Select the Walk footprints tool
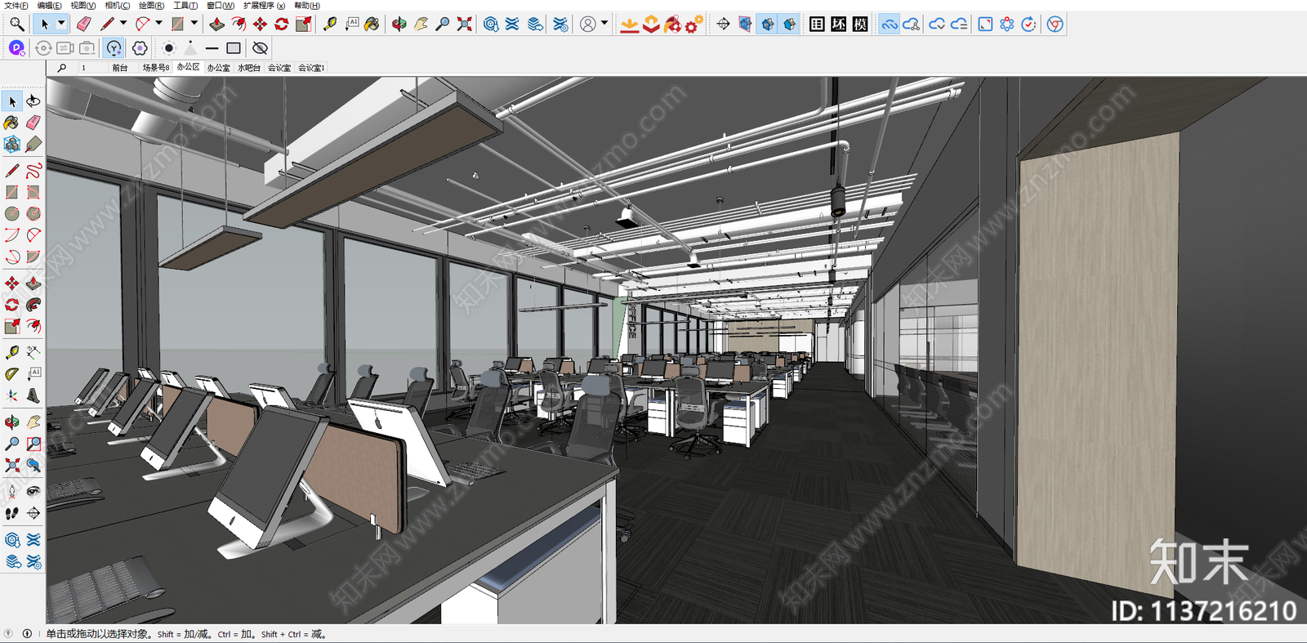This screenshot has width=1307, height=643. point(12,513)
